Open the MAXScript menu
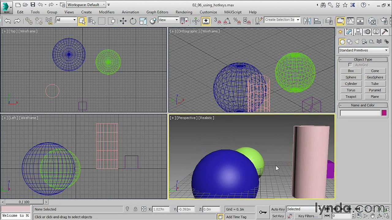392x220 pixels. [233, 12]
